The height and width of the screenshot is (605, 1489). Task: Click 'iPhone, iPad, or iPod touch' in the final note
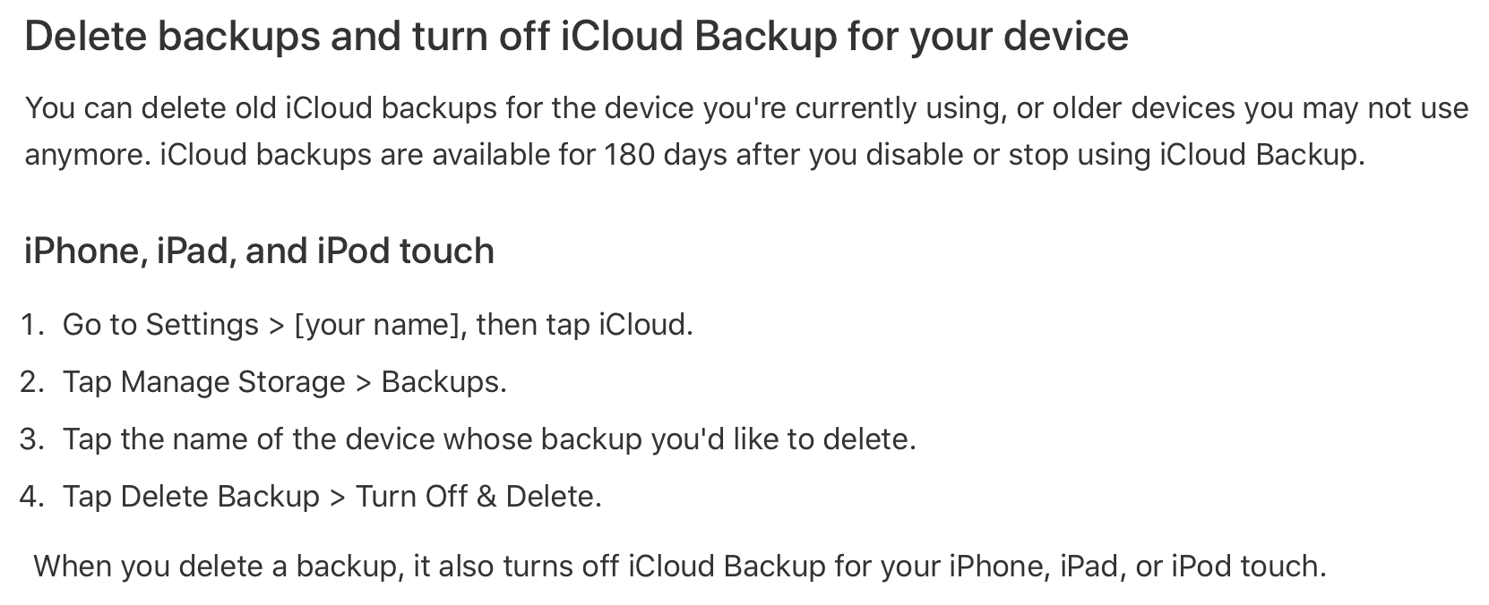click(x=1136, y=567)
